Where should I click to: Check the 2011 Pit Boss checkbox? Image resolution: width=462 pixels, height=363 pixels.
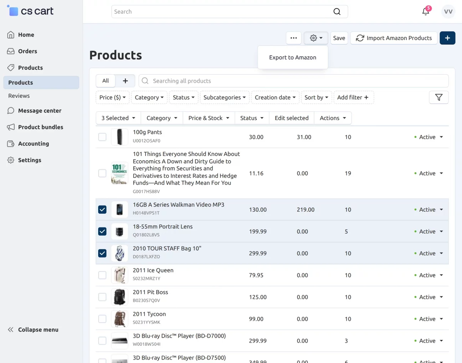(102, 297)
